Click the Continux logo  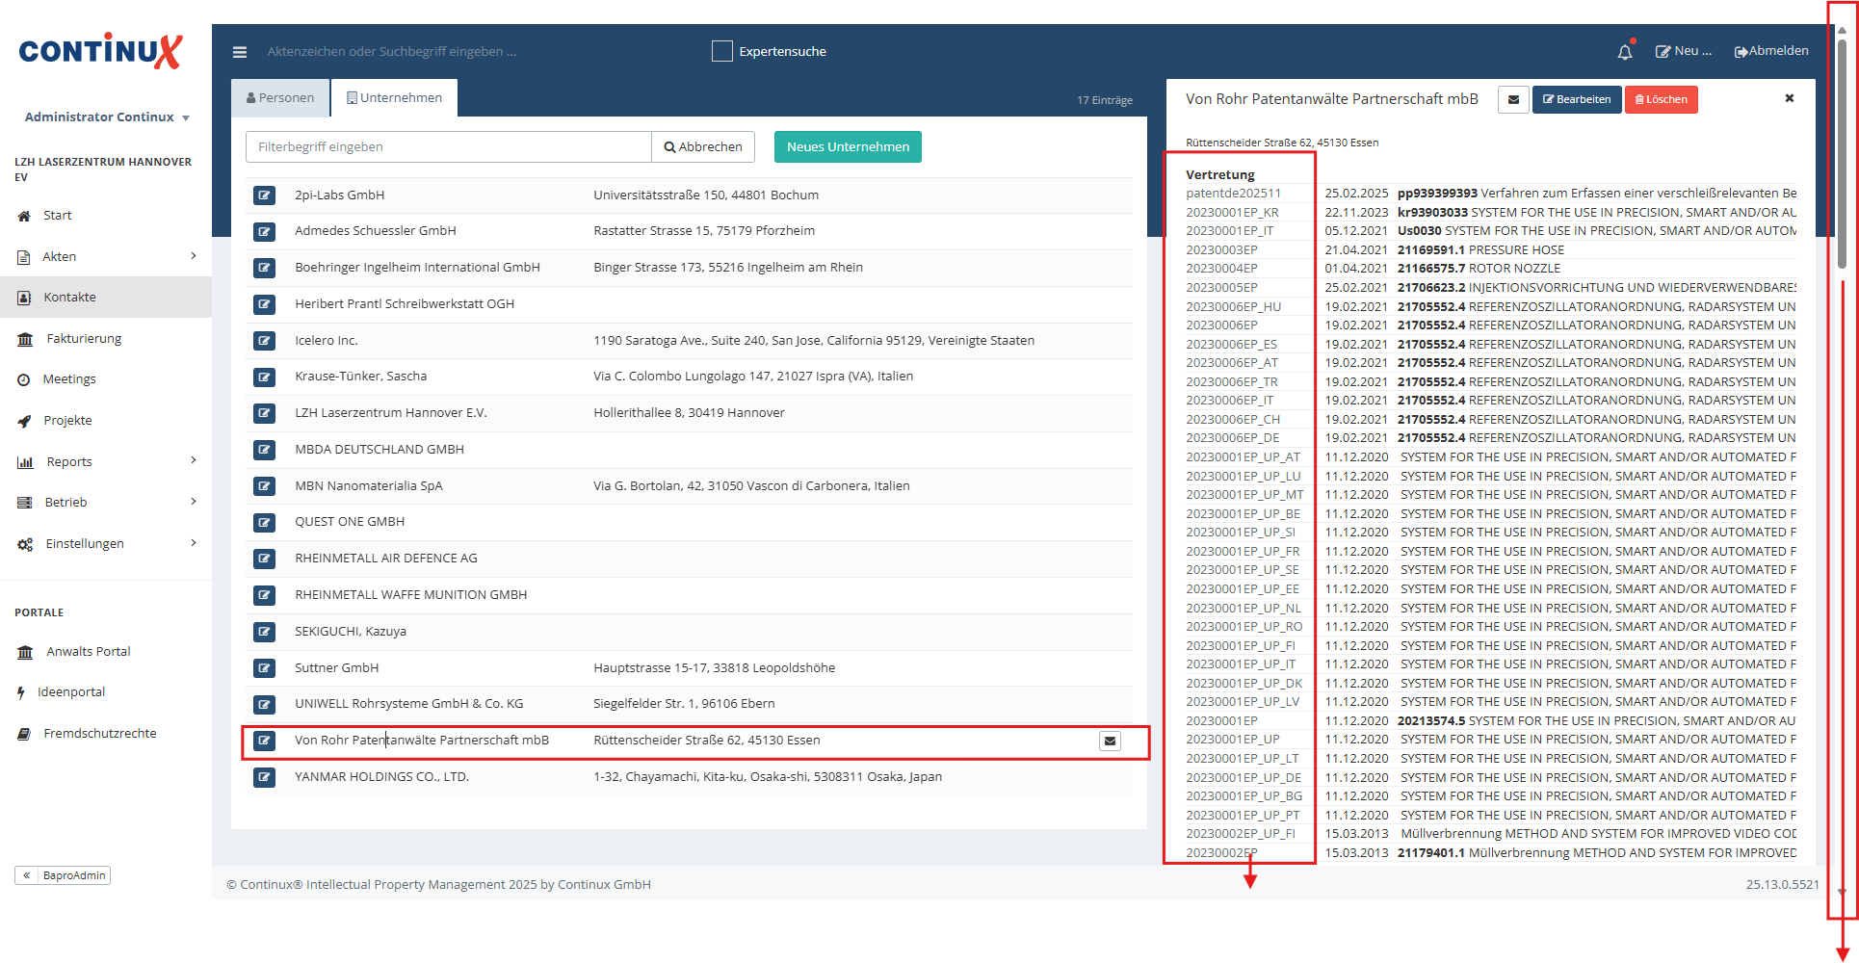point(100,51)
